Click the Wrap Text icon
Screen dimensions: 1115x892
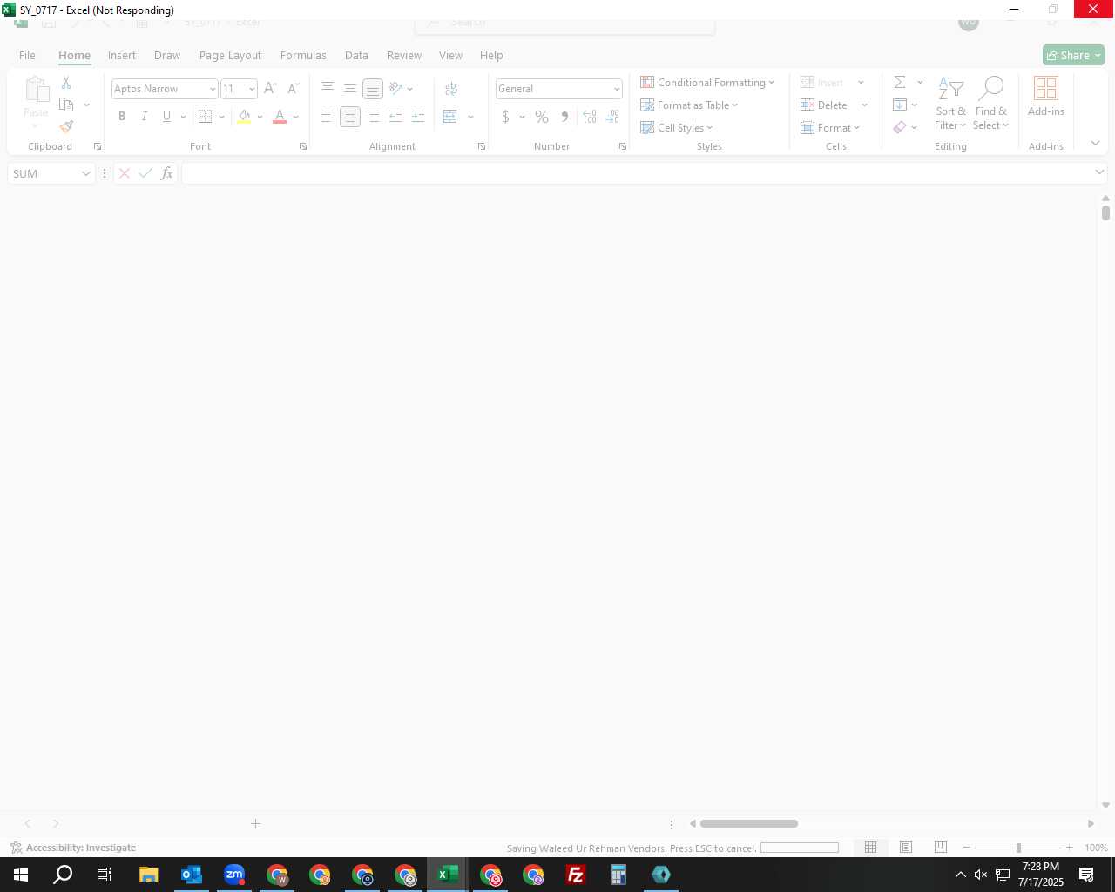click(x=451, y=88)
